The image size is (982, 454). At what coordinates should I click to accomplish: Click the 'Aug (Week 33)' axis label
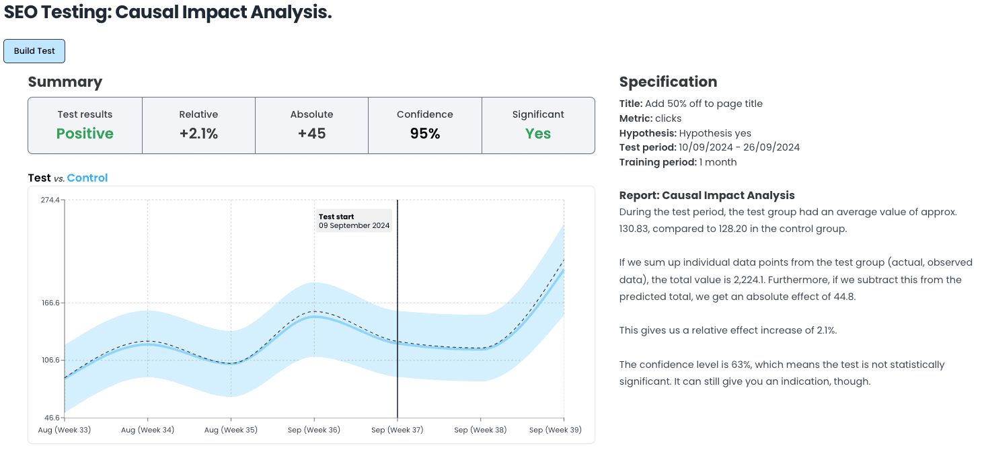point(65,429)
